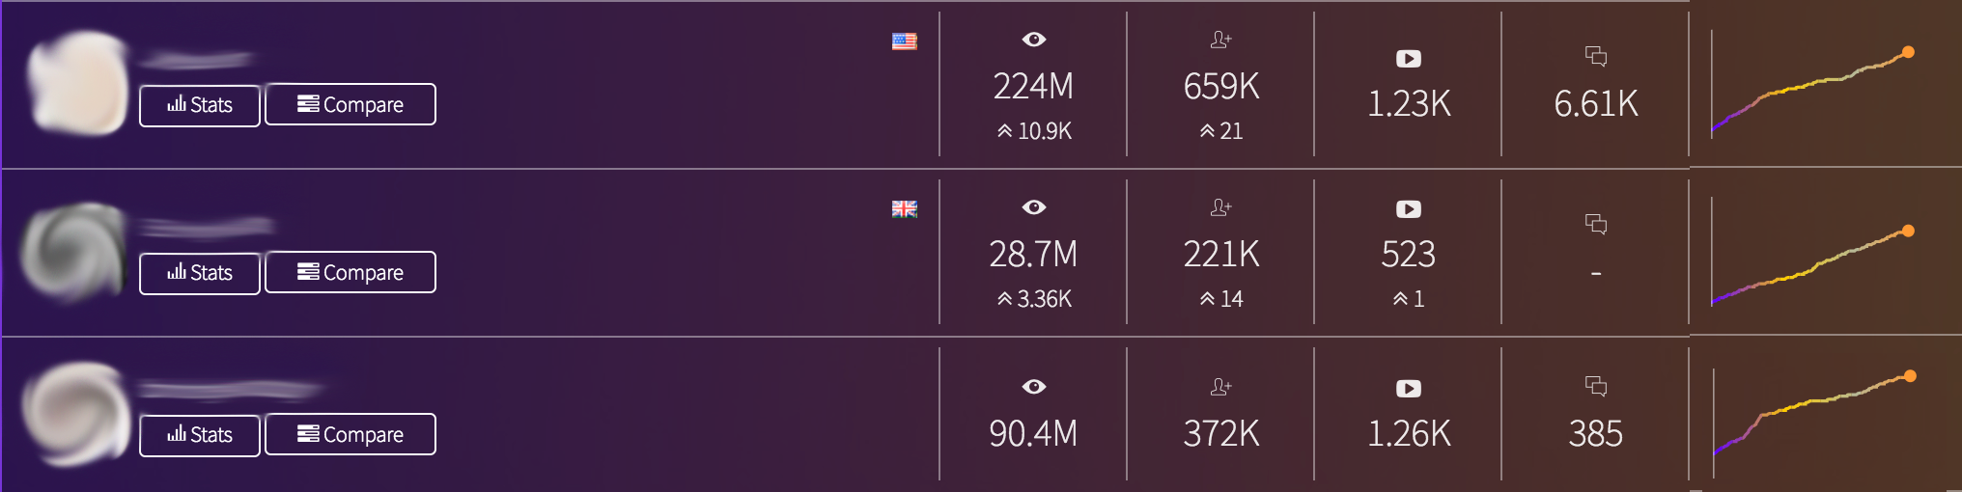The image size is (1962, 492).
Task: Click the views eye icon above 224M
Action: tap(1033, 40)
